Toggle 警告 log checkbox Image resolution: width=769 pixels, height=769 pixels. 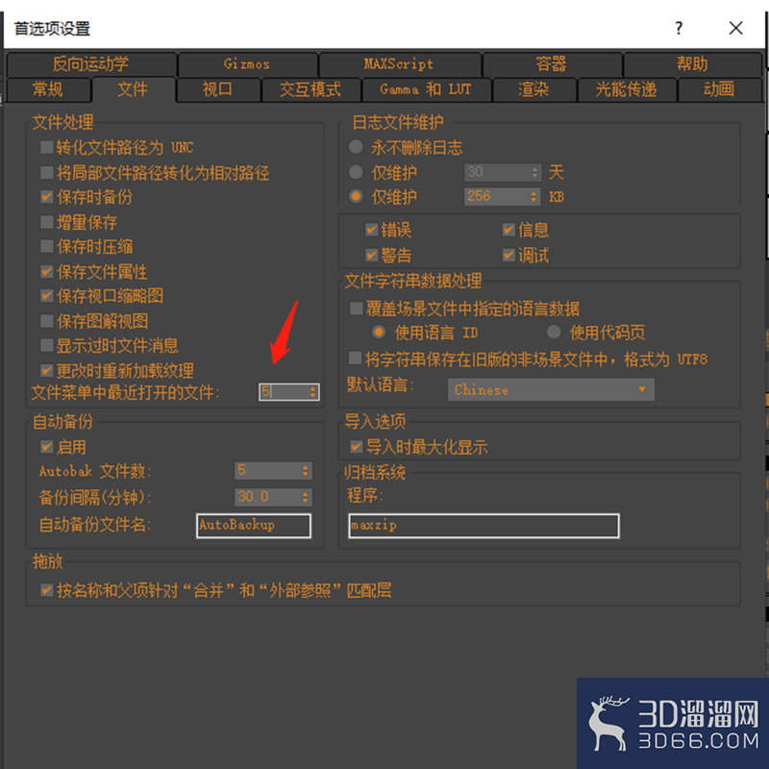(372, 255)
